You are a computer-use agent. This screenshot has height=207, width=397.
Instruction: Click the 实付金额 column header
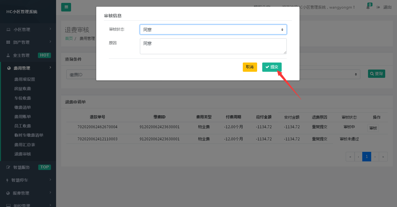tap(292, 117)
